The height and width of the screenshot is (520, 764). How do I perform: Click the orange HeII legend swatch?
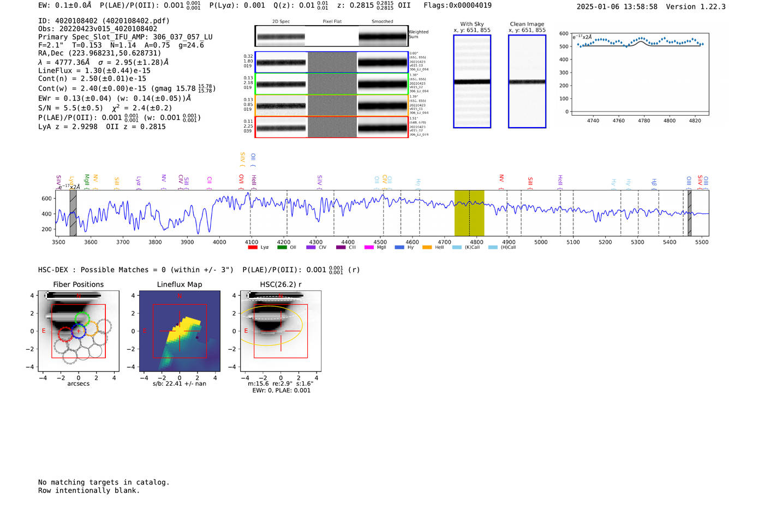427,248
